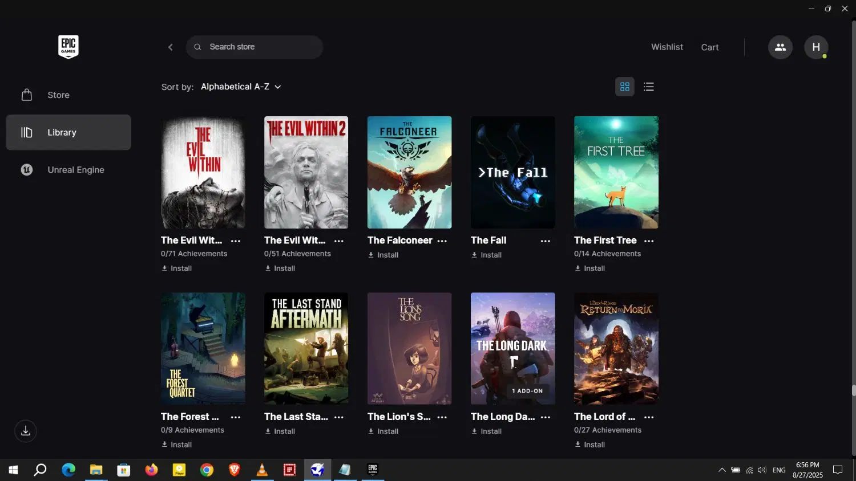Open the Store section
The height and width of the screenshot is (481, 856).
tap(68, 95)
